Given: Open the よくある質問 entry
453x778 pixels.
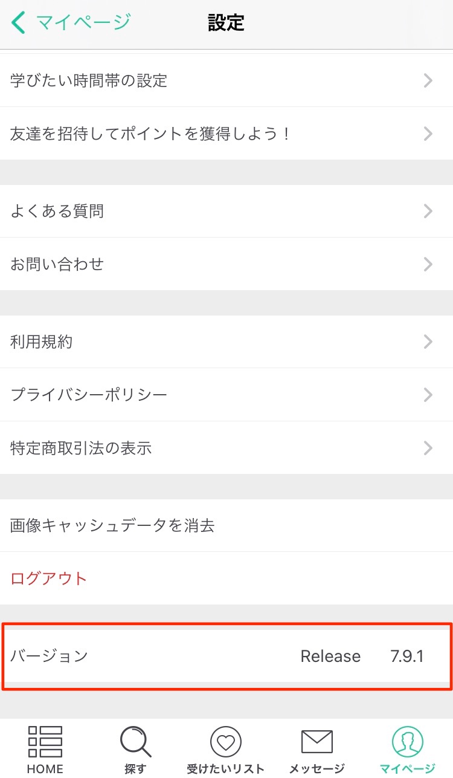Looking at the screenshot, I should [x=226, y=211].
